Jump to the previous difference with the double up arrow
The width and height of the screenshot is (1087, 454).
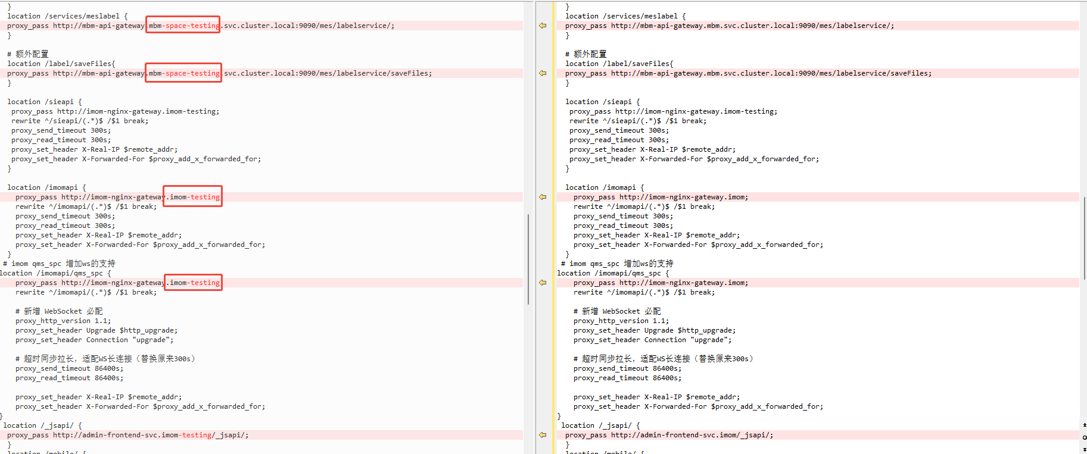click(1084, 425)
